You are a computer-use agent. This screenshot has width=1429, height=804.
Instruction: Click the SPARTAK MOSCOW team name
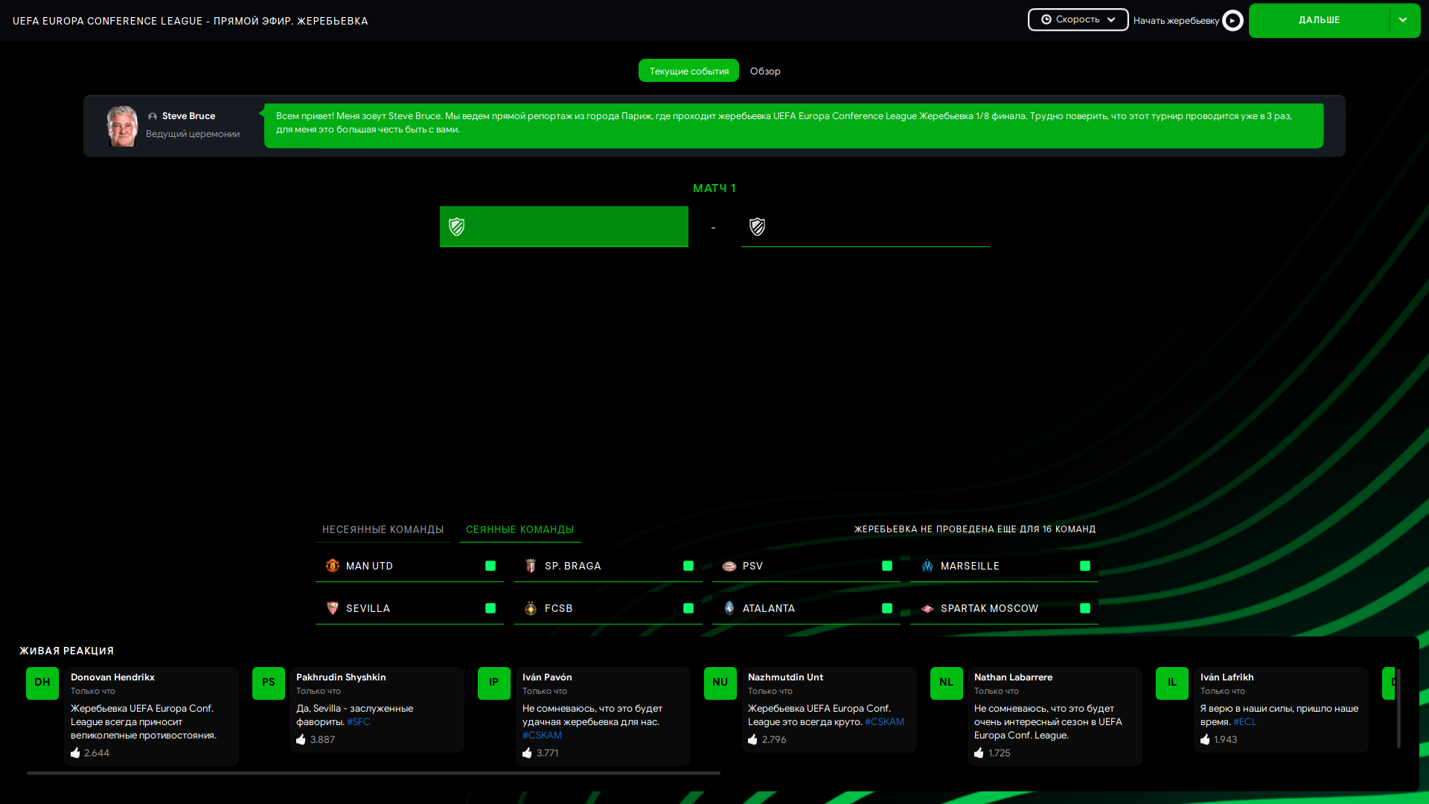coord(989,608)
